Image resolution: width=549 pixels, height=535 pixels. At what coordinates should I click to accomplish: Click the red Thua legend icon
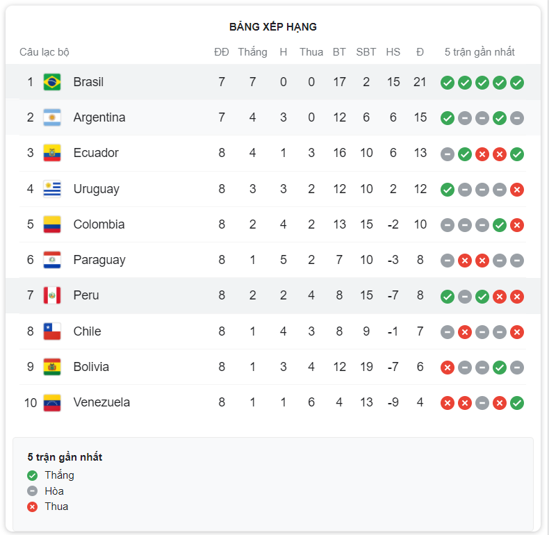[32, 507]
